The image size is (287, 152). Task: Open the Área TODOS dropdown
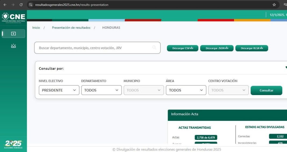(x=186, y=90)
